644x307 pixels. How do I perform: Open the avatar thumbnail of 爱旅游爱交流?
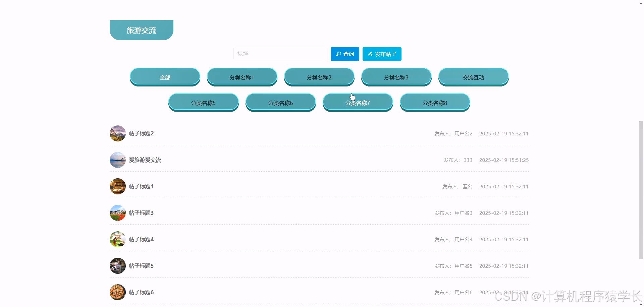118,160
